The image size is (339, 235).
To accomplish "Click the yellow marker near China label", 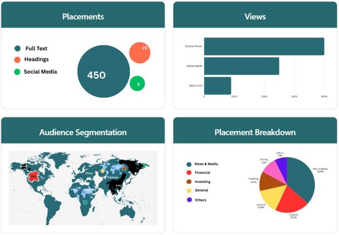I will click(102, 170).
